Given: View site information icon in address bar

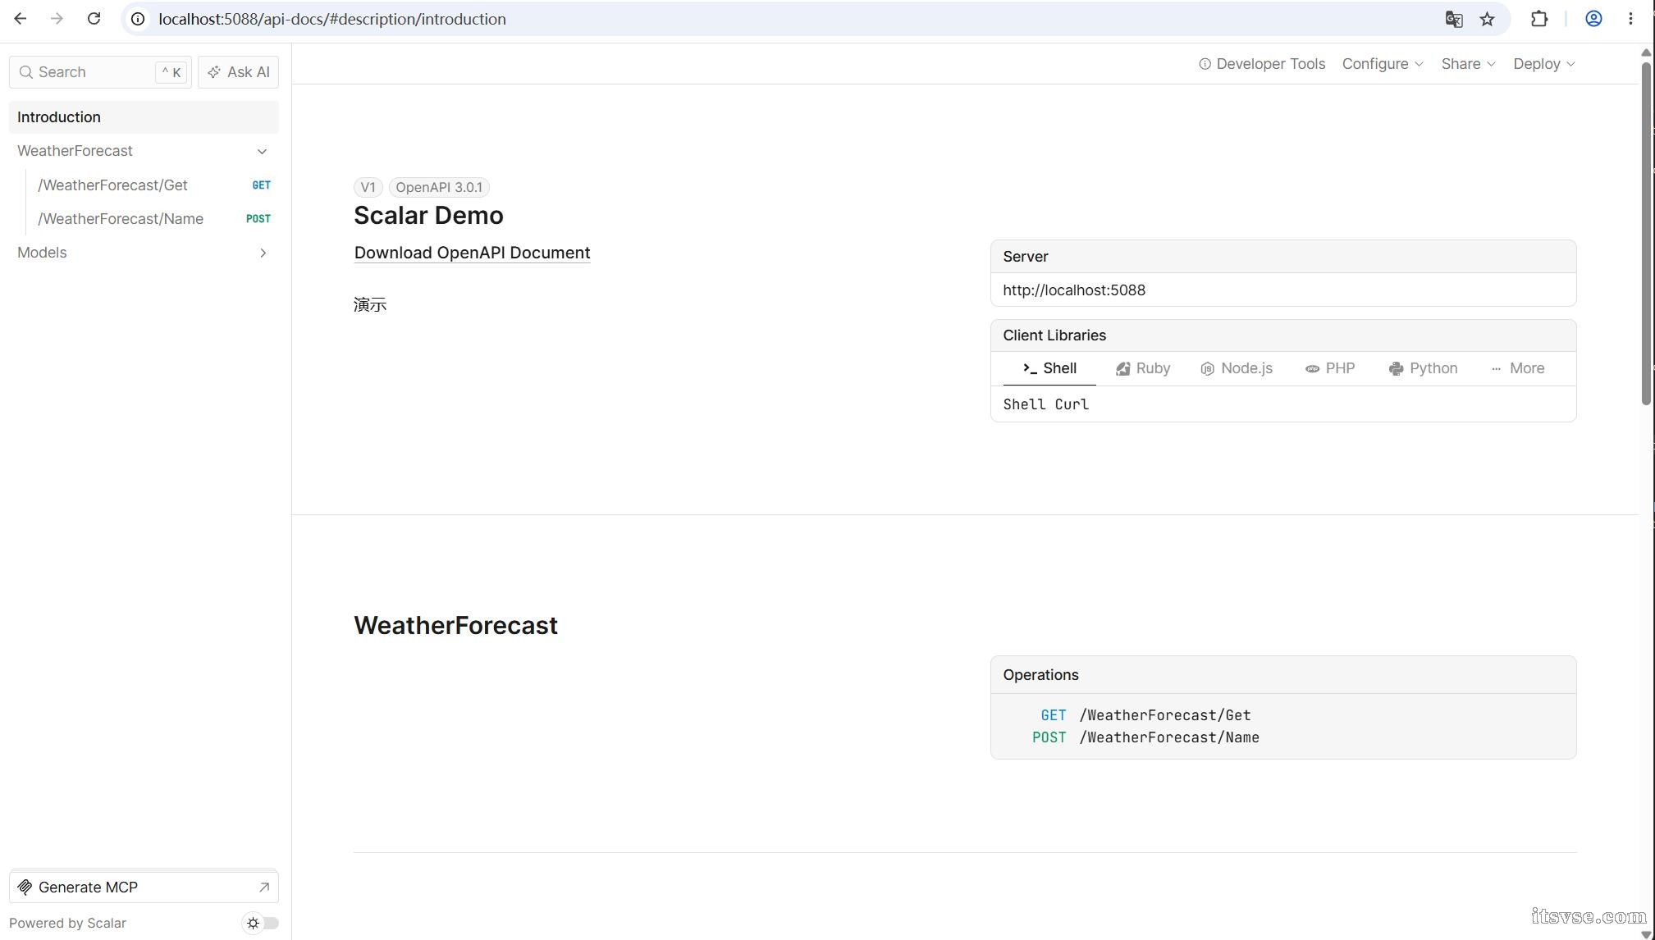Looking at the screenshot, I should click(x=139, y=19).
